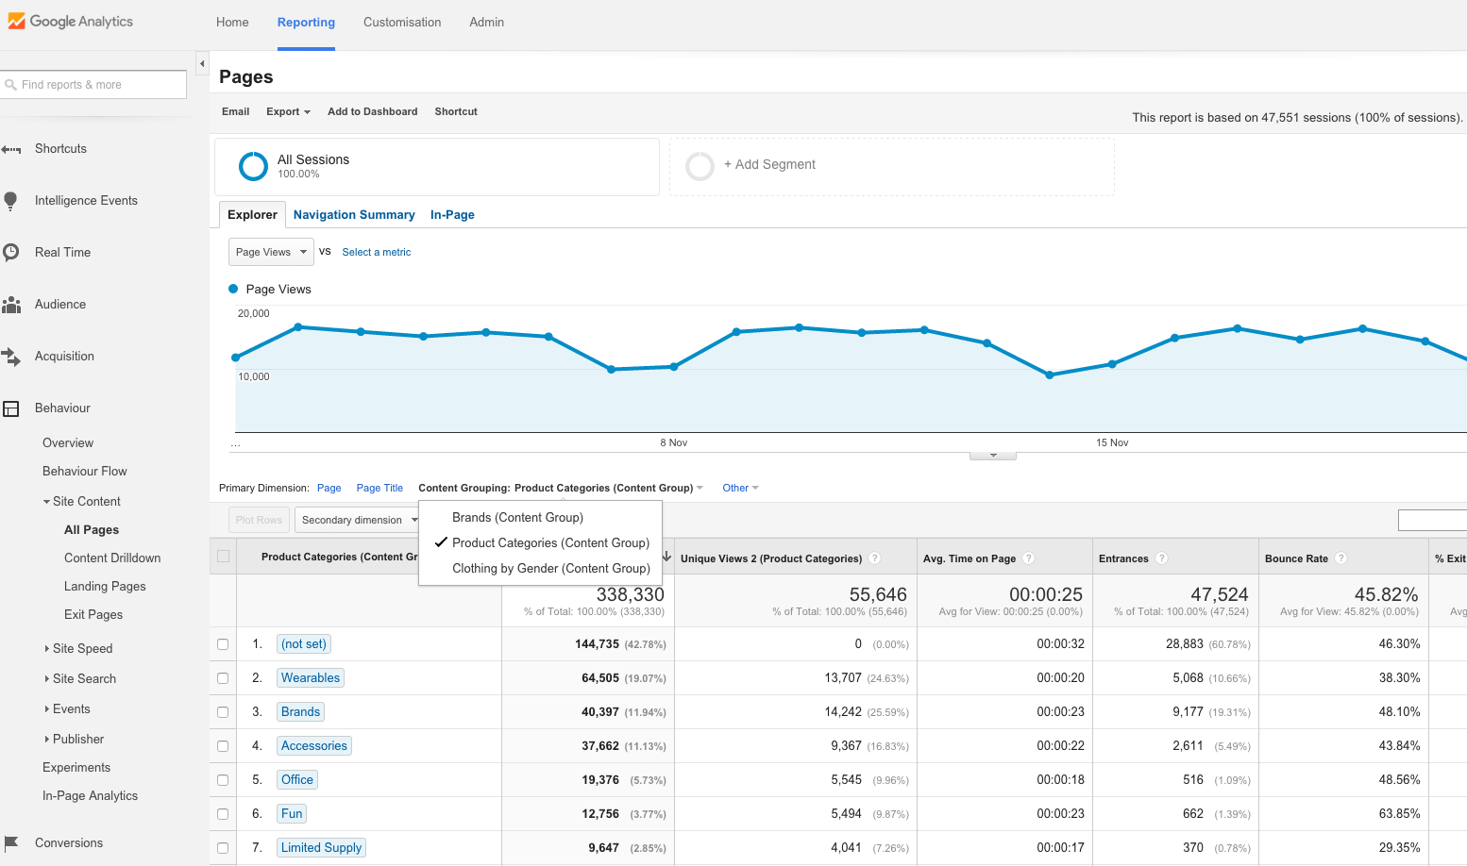The width and height of the screenshot is (1467, 866).
Task: Check the Limited Supply row checkbox
Action: point(223,848)
